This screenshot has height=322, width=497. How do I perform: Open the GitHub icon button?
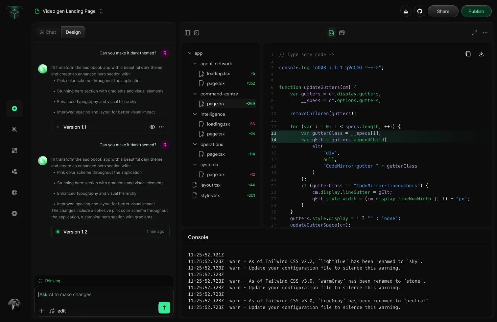pyautogui.click(x=420, y=11)
